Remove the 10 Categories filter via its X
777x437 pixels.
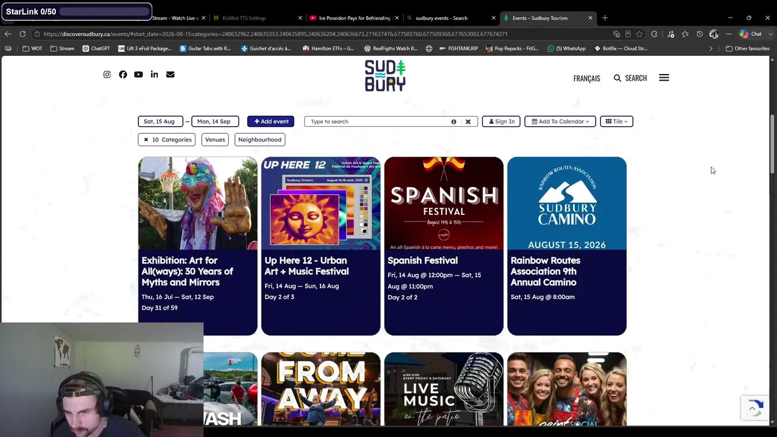coord(146,140)
